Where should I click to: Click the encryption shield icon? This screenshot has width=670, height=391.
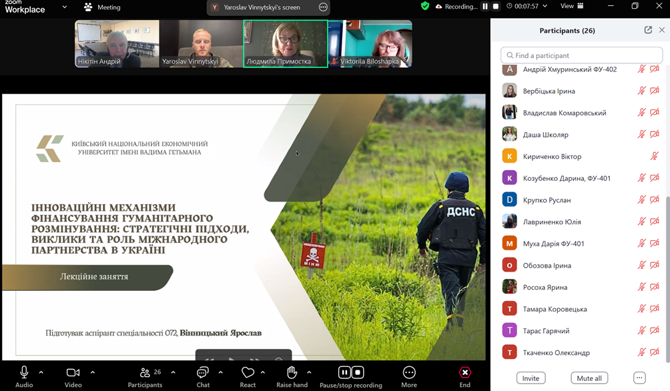pos(425,6)
